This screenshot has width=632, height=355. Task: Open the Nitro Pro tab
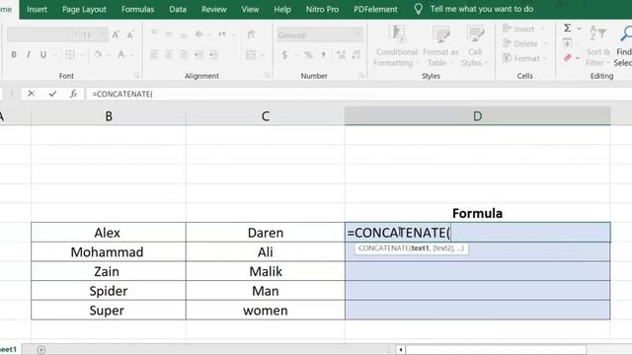tap(322, 9)
